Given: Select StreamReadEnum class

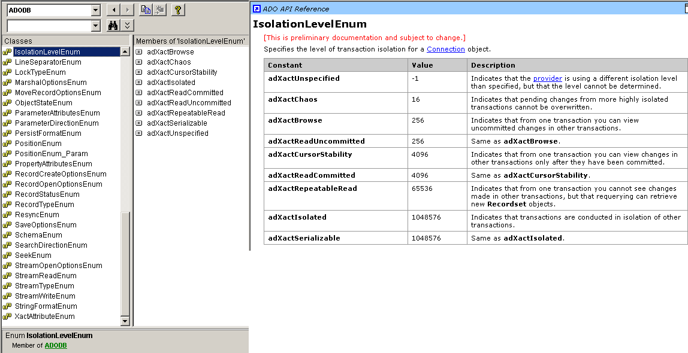Looking at the screenshot, I should [x=46, y=276].
